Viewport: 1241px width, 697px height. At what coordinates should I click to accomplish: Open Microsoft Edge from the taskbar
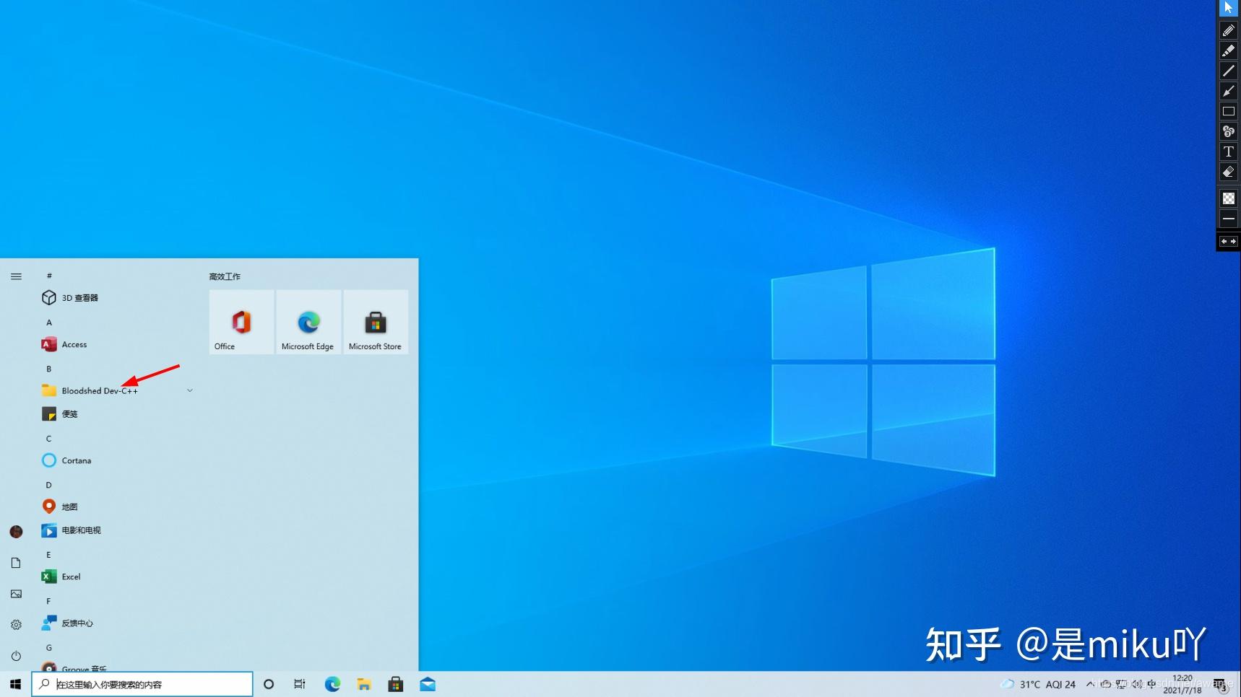(332, 684)
